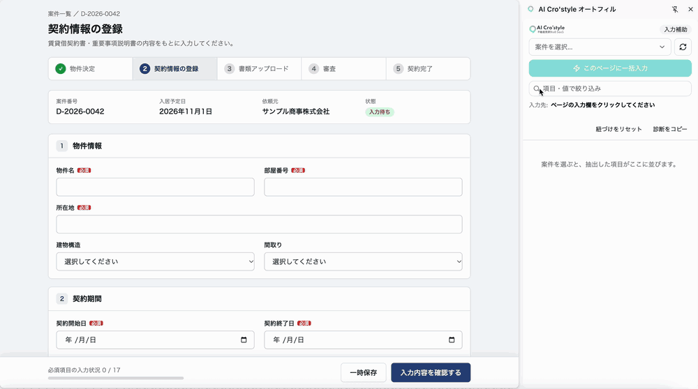Click the 契約終了日 date field
This screenshot has height=389, width=698.
[x=363, y=340]
